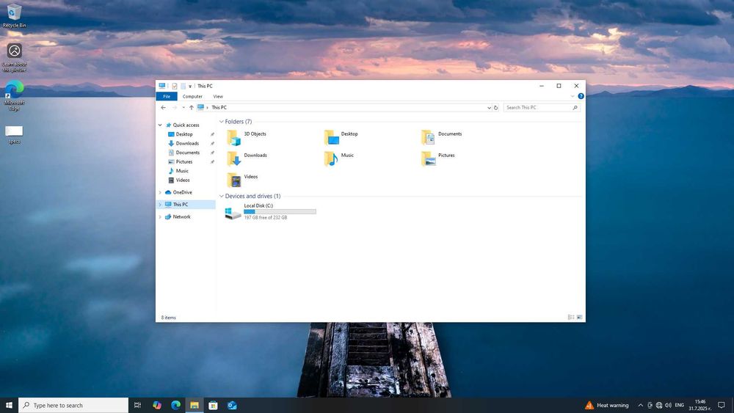Viewport: 734px width, 413px height.
Task: Open the recent locations dropdown arrow
Action: [183, 108]
